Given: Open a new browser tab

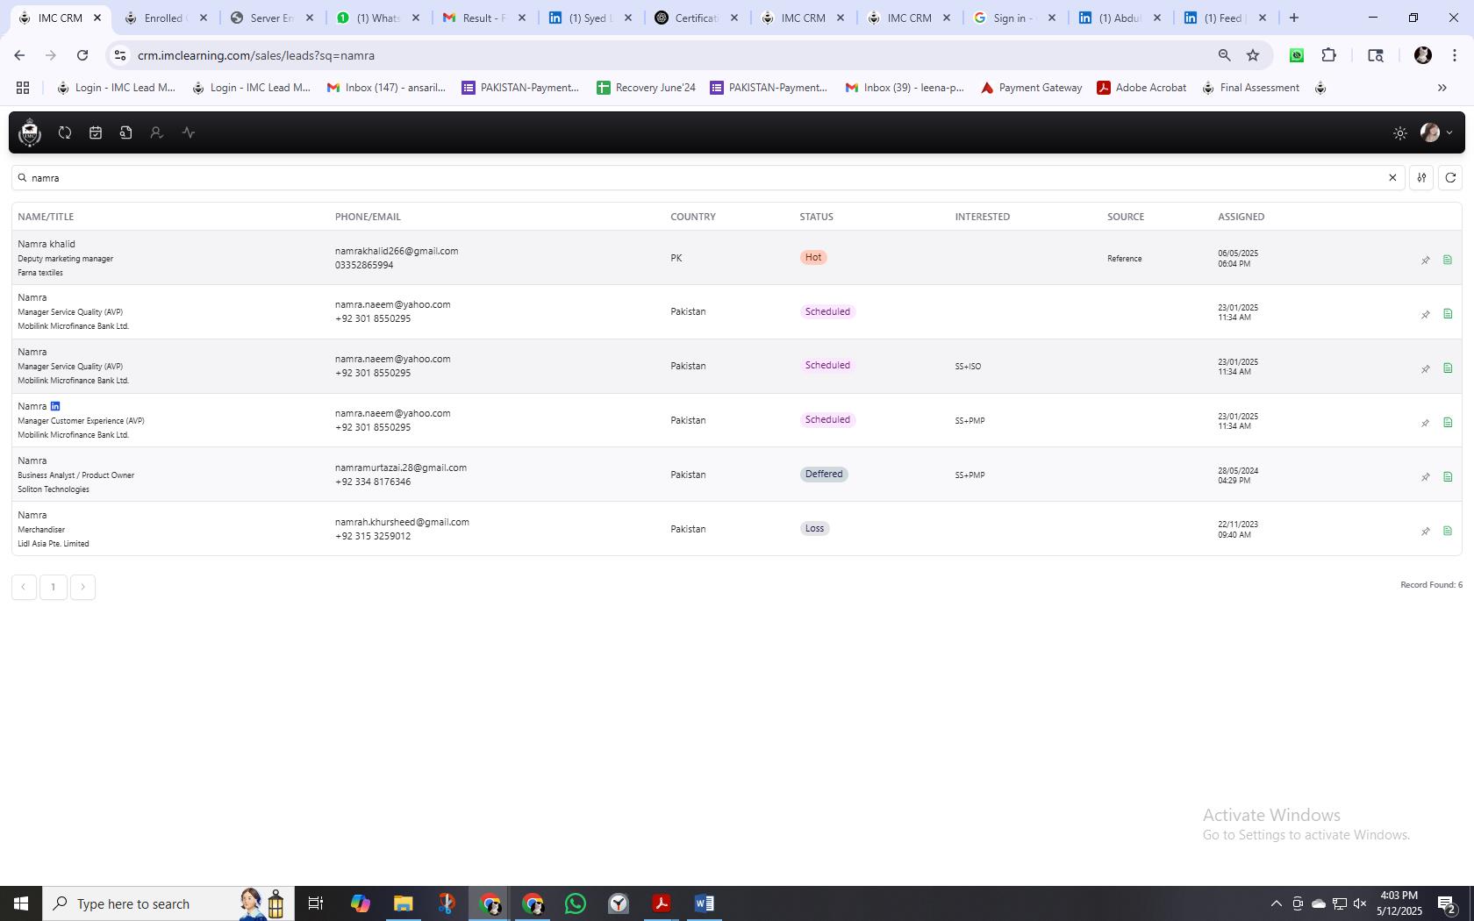Looking at the screenshot, I should click(1293, 18).
